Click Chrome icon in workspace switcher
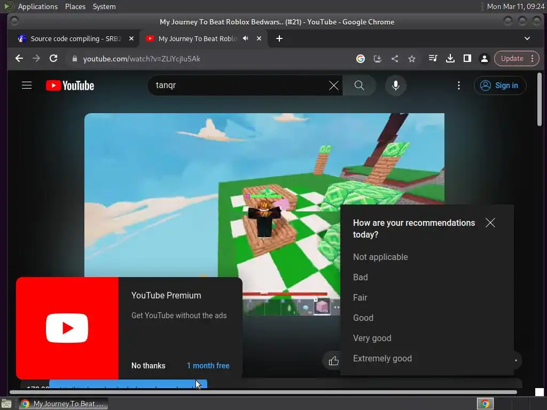547x410 pixels. click(x=485, y=404)
